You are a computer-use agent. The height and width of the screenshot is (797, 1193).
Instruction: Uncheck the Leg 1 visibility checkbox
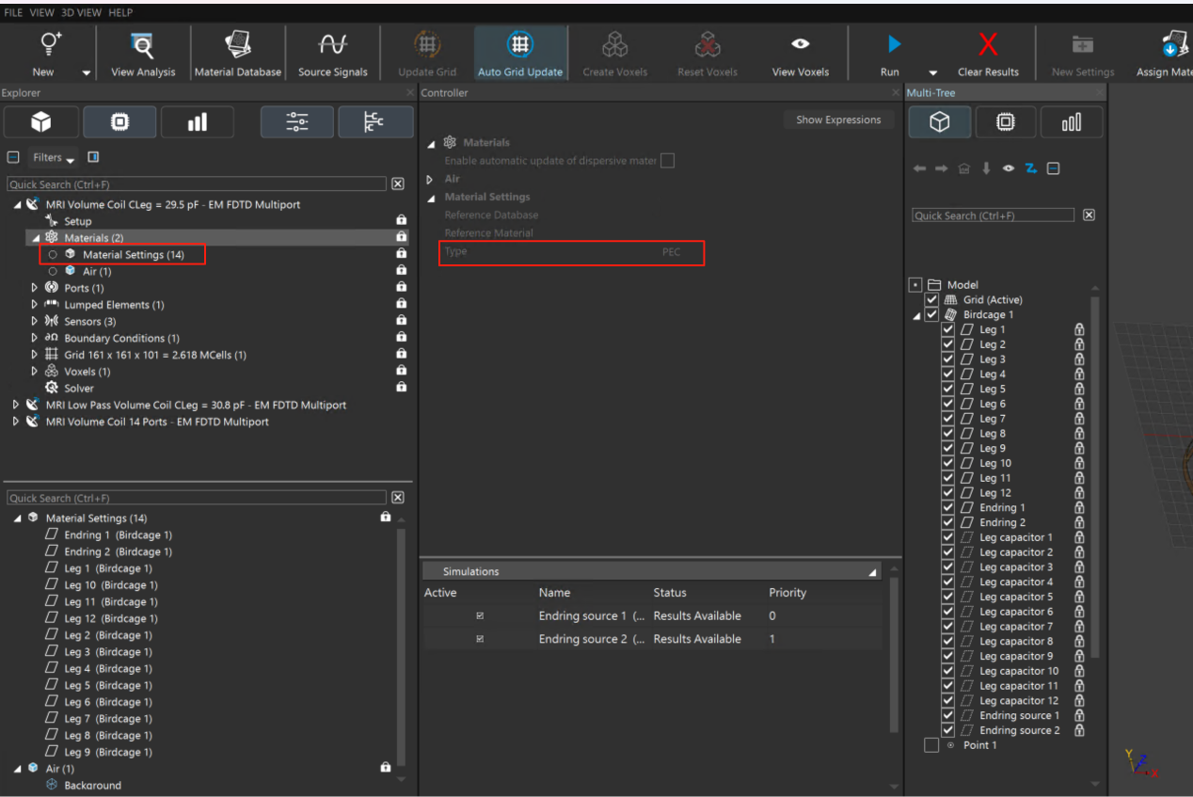[948, 330]
